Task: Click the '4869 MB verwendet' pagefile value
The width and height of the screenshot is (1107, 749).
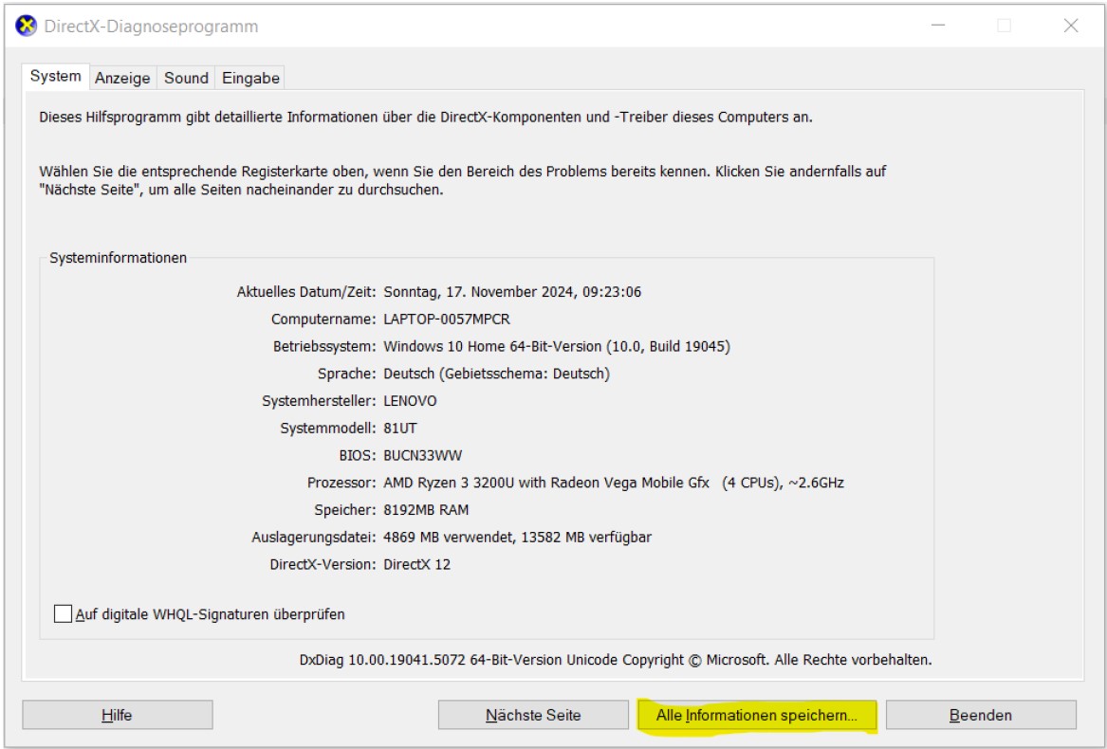Action: 518,538
